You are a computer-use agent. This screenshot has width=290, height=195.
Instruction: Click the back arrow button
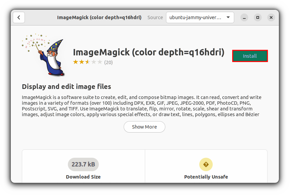(x=19, y=17)
